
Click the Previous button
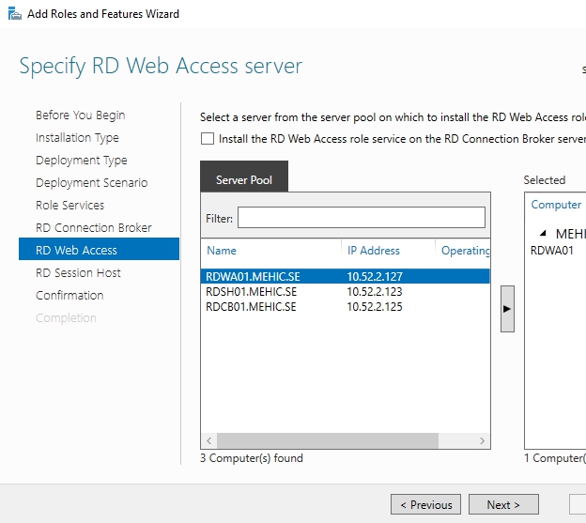coord(425,504)
